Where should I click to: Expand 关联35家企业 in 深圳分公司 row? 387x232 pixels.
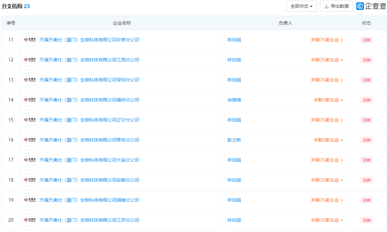click(x=327, y=79)
